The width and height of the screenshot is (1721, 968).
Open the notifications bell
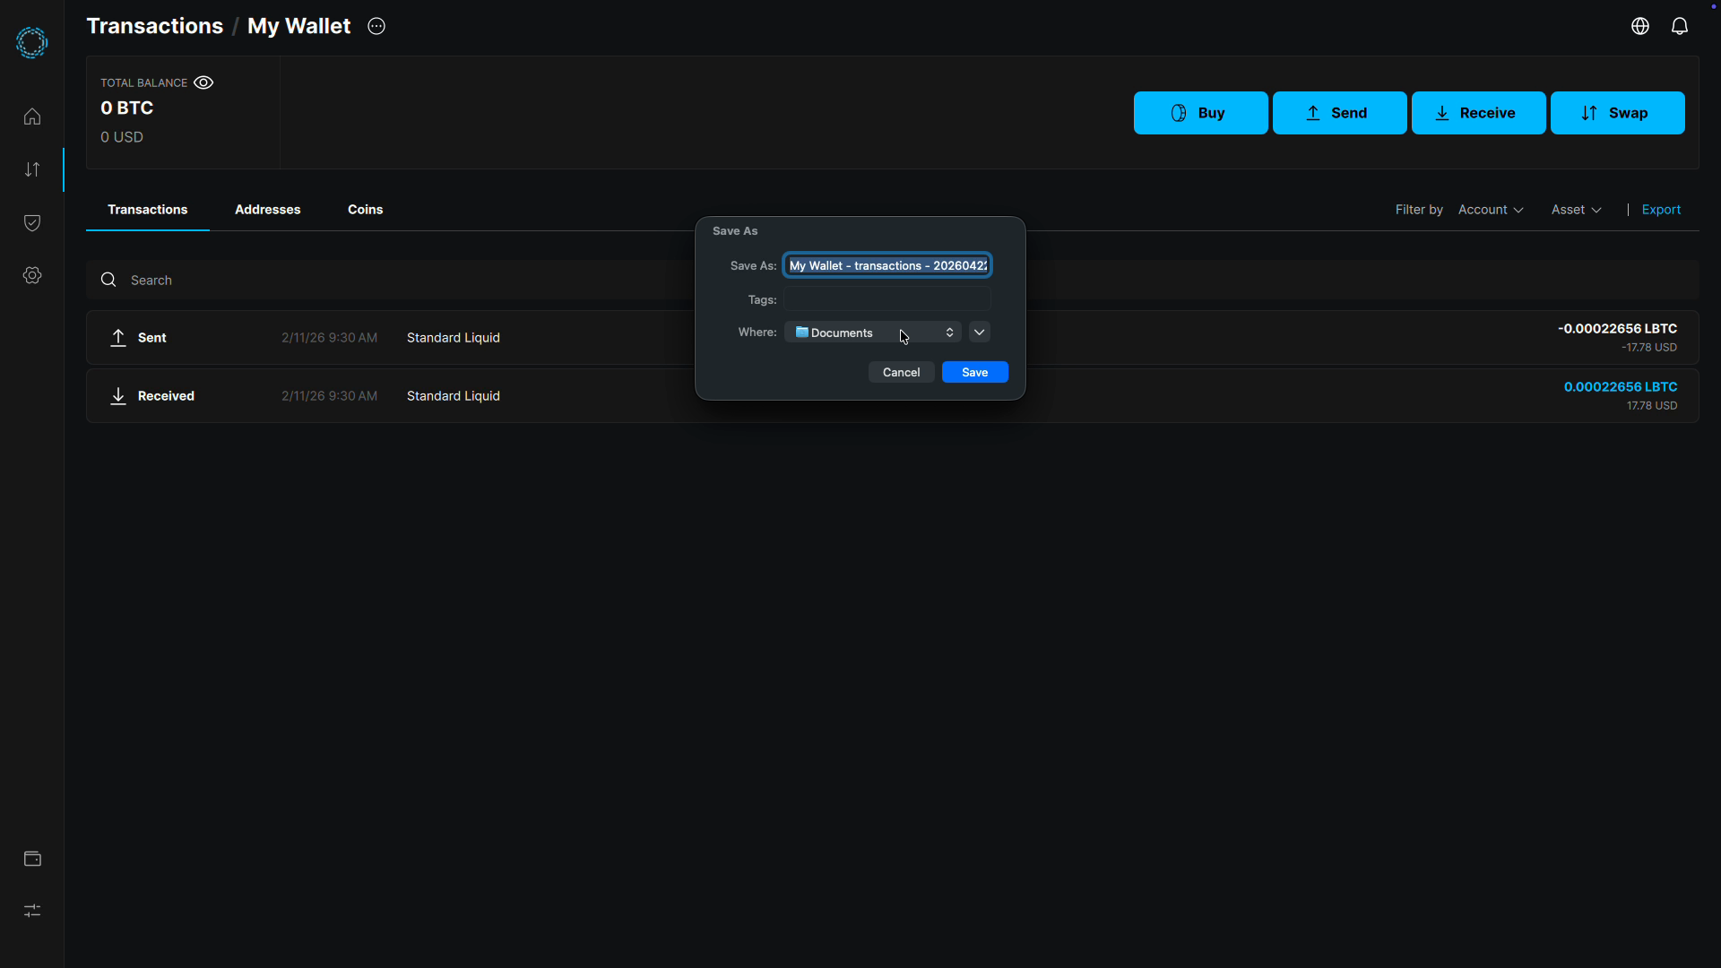pos(1681,26)
